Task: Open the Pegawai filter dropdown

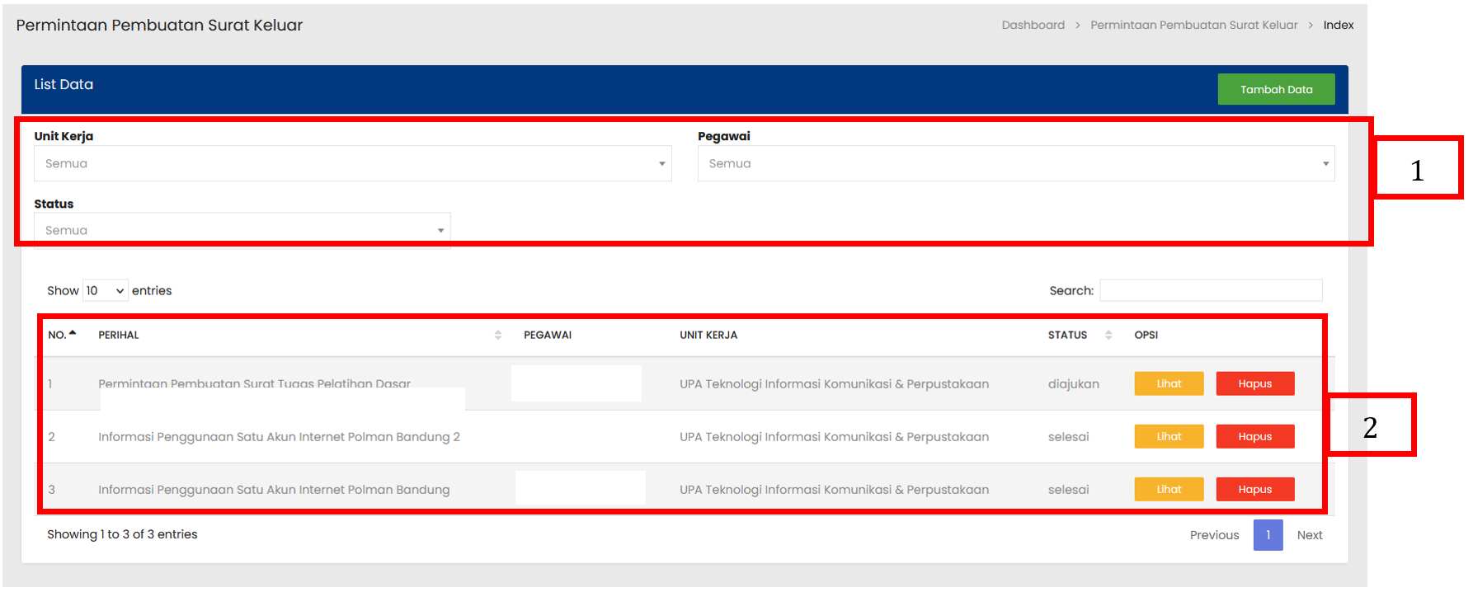Action: click(1015, 163)
